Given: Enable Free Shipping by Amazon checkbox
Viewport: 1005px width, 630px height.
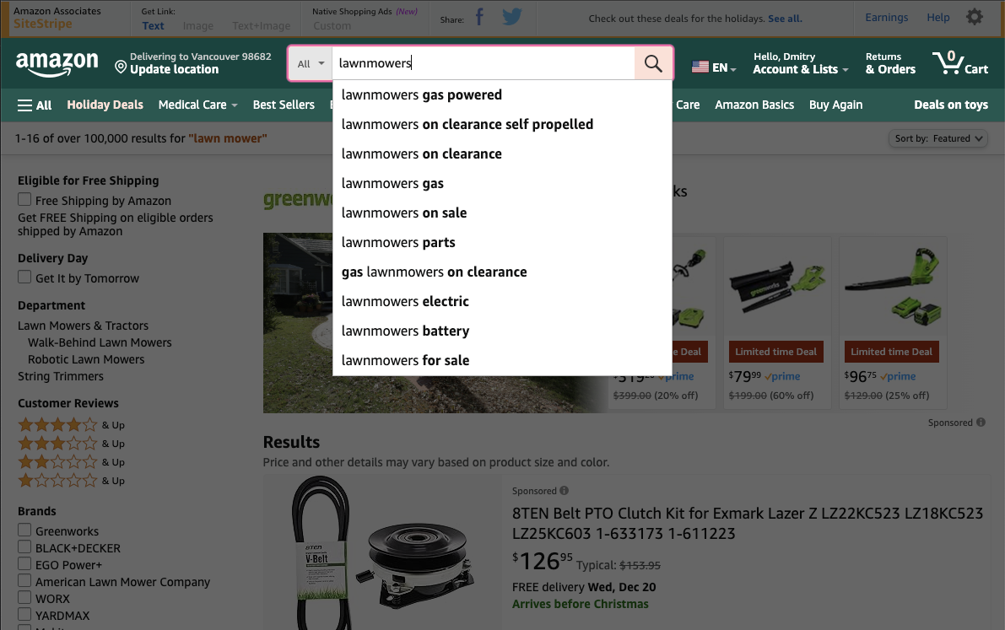Looking at the screenshot, I should pyautogui.click(x=24, y=199).
